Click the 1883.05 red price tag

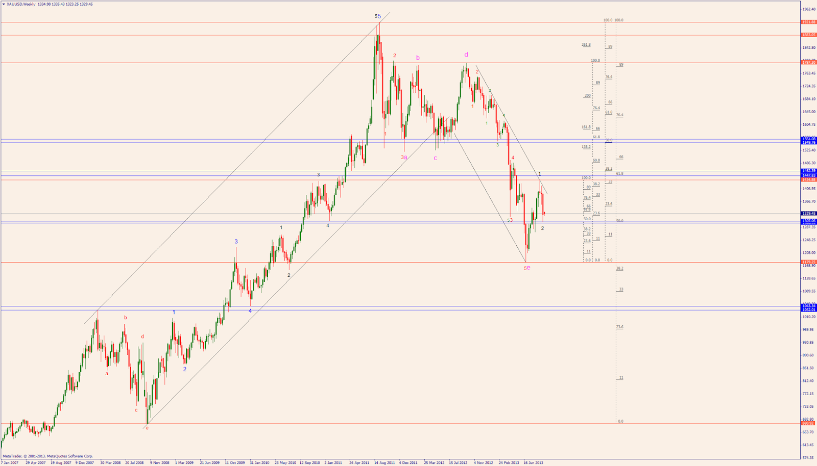click(809, 35)
